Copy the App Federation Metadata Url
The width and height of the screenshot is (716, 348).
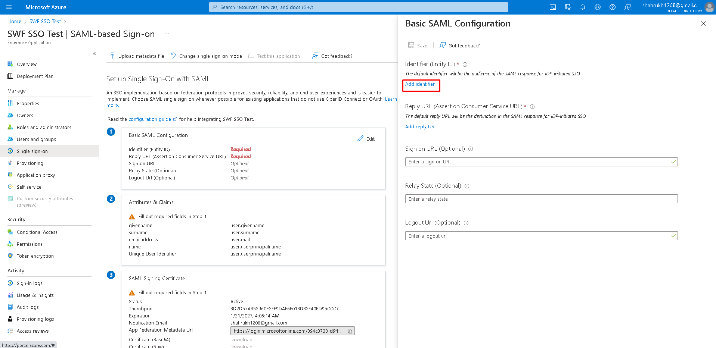(350, 331)
